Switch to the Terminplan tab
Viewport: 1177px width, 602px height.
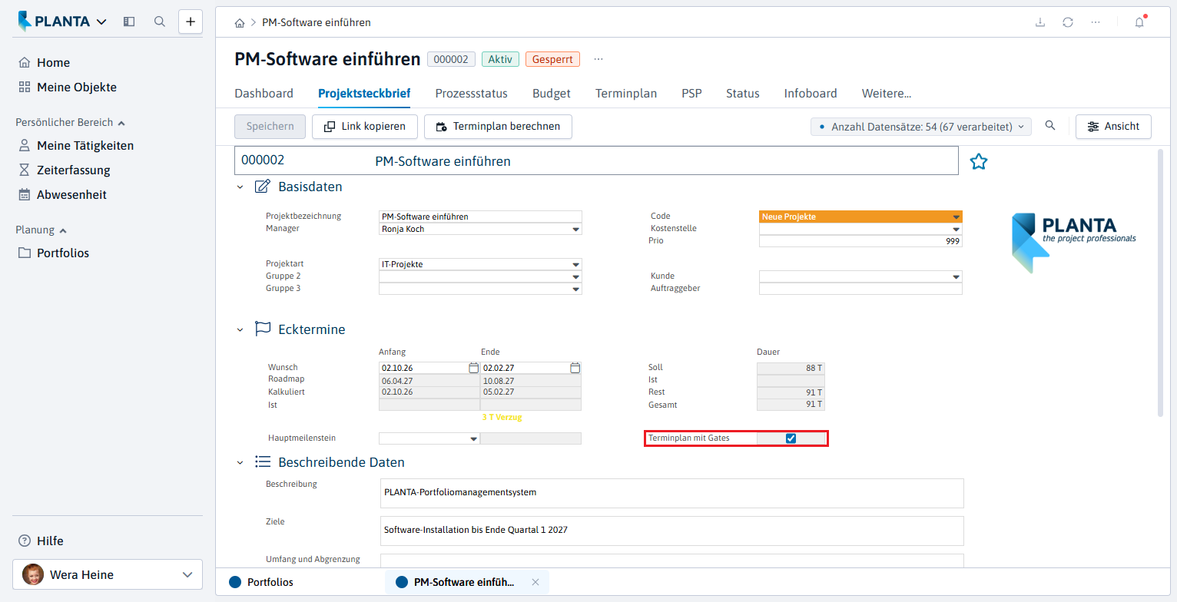tap(626, 94)
